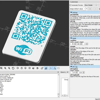Image resolution: width=100 pixels, height=100 pixels.
Task: Click the nfcTag parameter label
Action: (72, 21)
